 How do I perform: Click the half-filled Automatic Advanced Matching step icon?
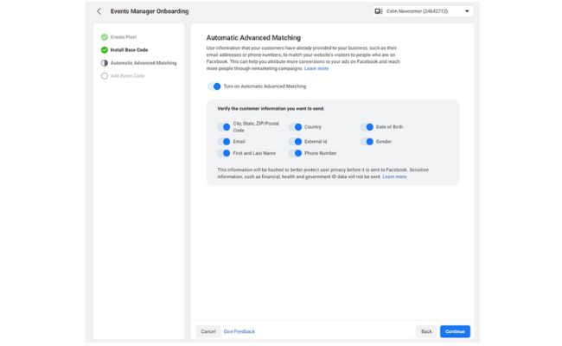(105, 63)
